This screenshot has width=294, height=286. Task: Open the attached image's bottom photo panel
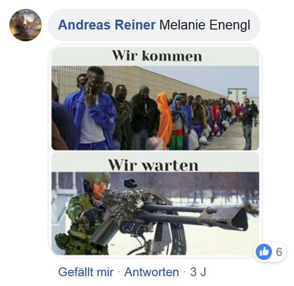pos(155,213)
